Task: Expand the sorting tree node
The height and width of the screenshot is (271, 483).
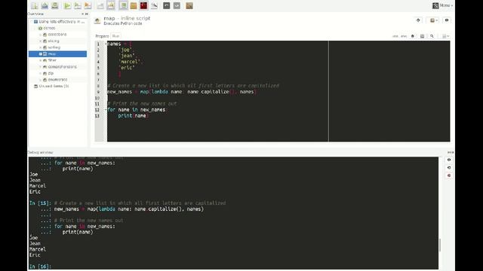Action: [40, 47]
